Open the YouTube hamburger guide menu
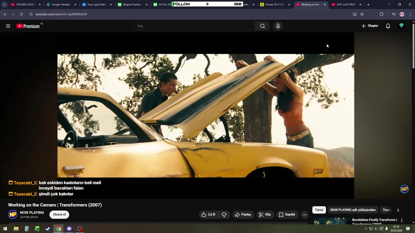The image size is (415, 233). pyautogui.click(x=8, y=26)
